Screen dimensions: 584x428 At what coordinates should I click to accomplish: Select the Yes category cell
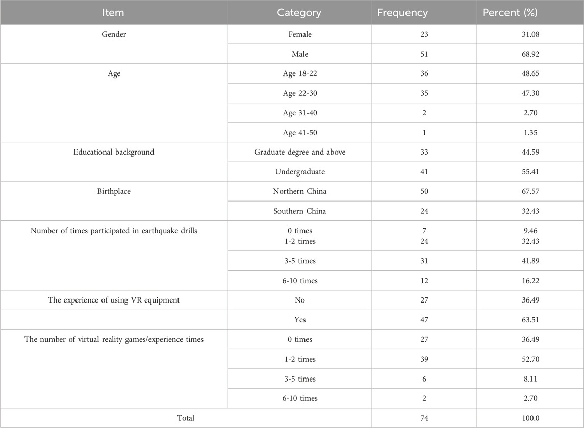[x=299, y=320]
